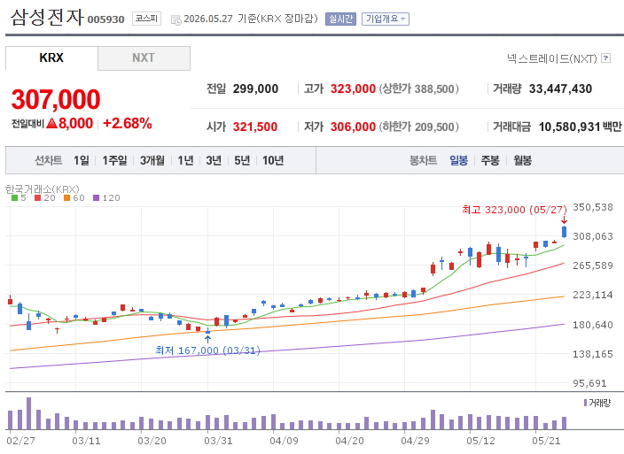Image resolution: width=624 pixels, height=454 pixels.
Task: Select the 월봉 candle chart
Action: pos(522,160)
